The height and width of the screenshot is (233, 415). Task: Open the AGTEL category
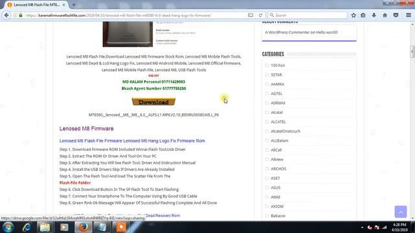(276, 93)
